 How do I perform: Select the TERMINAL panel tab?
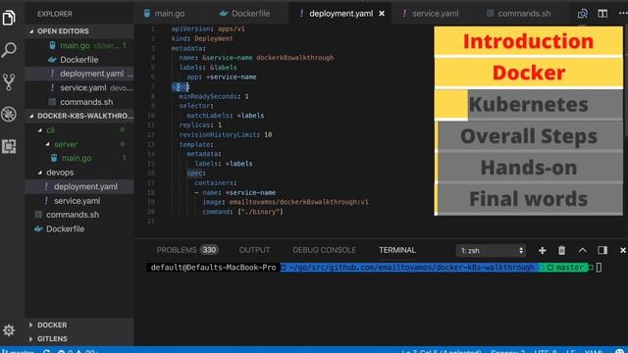tap(397, 250)
